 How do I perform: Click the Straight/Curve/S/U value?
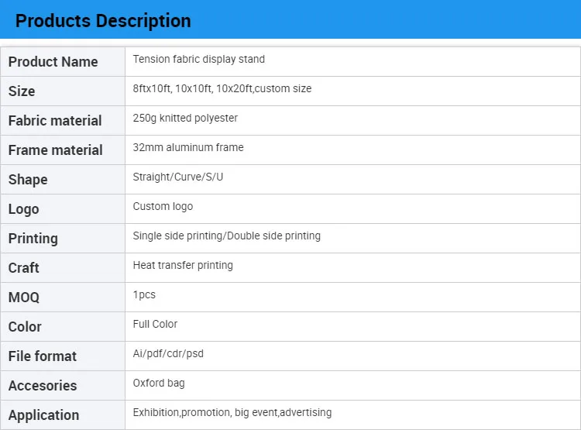pos(178,177)
